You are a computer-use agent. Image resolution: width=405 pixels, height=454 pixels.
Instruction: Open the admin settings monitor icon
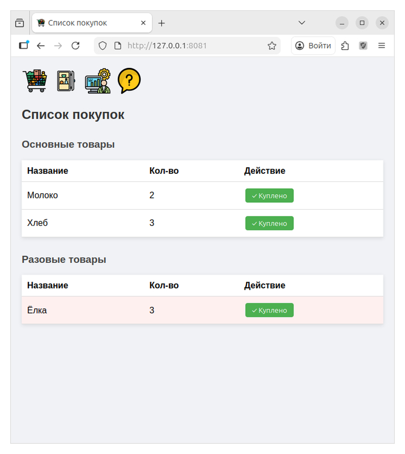(x=98, y=81)
